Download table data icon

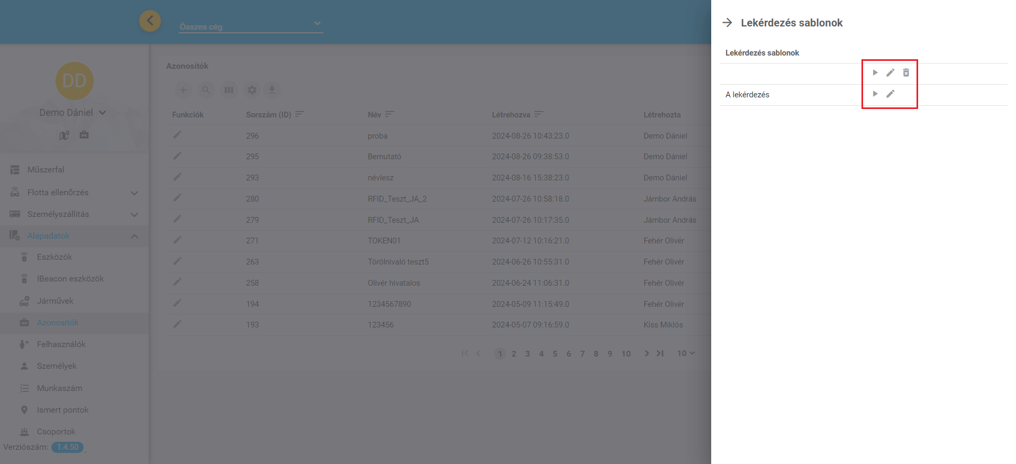pyautogui.click(x=271, y=90)
